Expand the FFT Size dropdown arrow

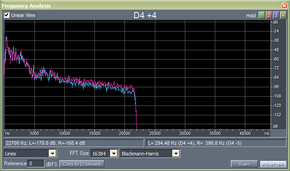pyautogui.click(x=114, y=153)
